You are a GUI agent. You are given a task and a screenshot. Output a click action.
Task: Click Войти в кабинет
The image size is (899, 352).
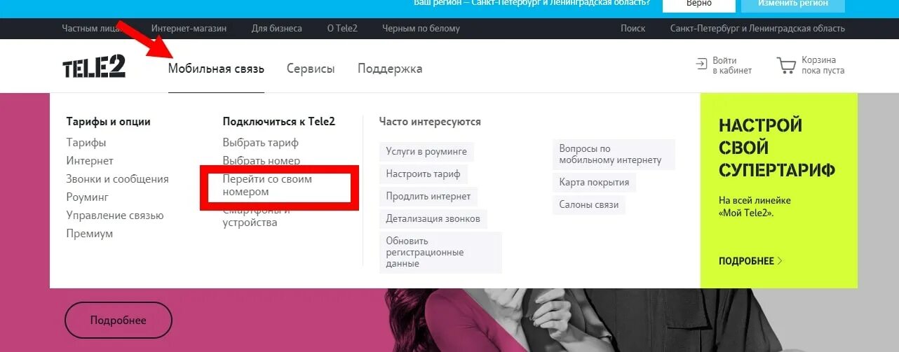[732, 66]
